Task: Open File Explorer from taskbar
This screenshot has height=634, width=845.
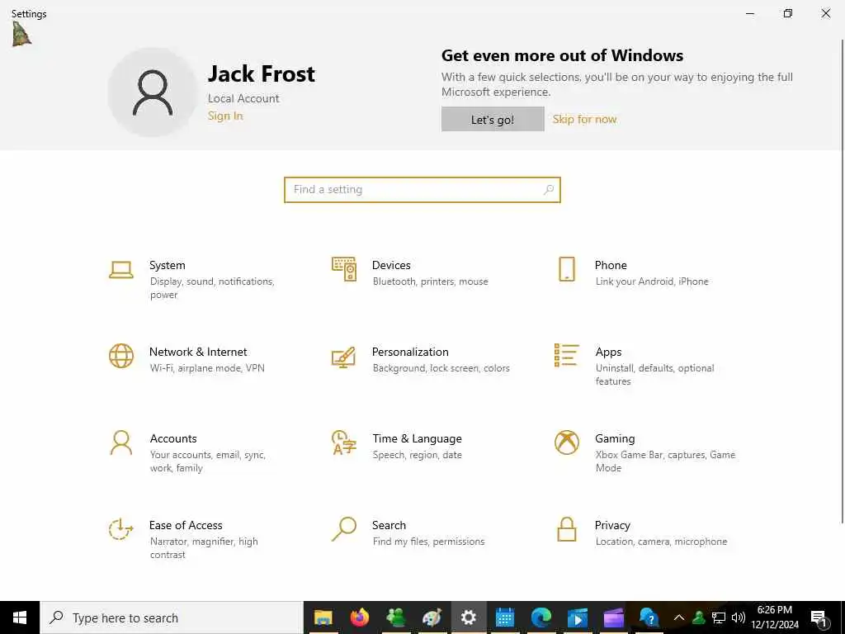Action: tap(323, 617)
